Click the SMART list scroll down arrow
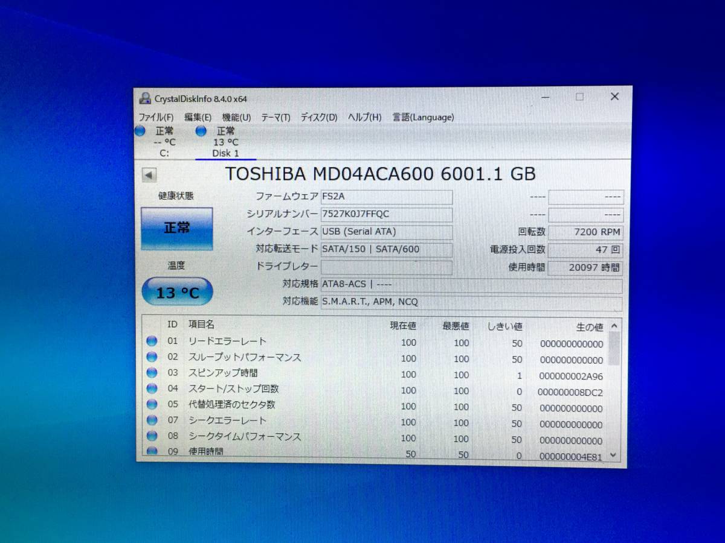 [614, 455]
